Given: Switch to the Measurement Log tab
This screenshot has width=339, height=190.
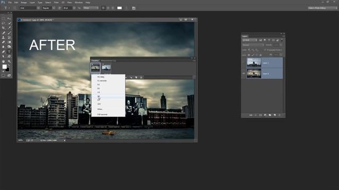Looking at the screenshot, I should pyautogui.click(x=109, y=61).
